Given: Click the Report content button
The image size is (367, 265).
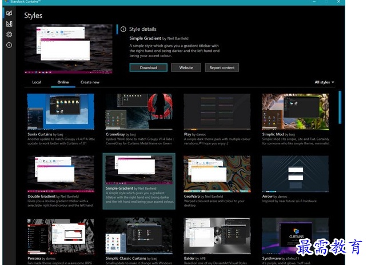Looking at the screenshot, I should point(222,67).
